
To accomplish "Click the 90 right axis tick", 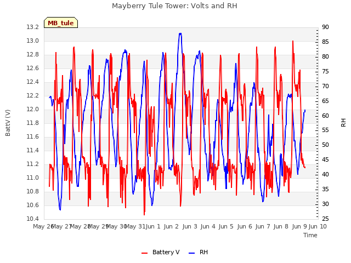I will [x=325, y=27].
